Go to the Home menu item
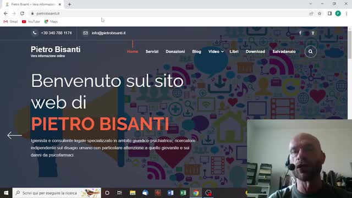This screenshot has width=352, height=198. (133, 51)
